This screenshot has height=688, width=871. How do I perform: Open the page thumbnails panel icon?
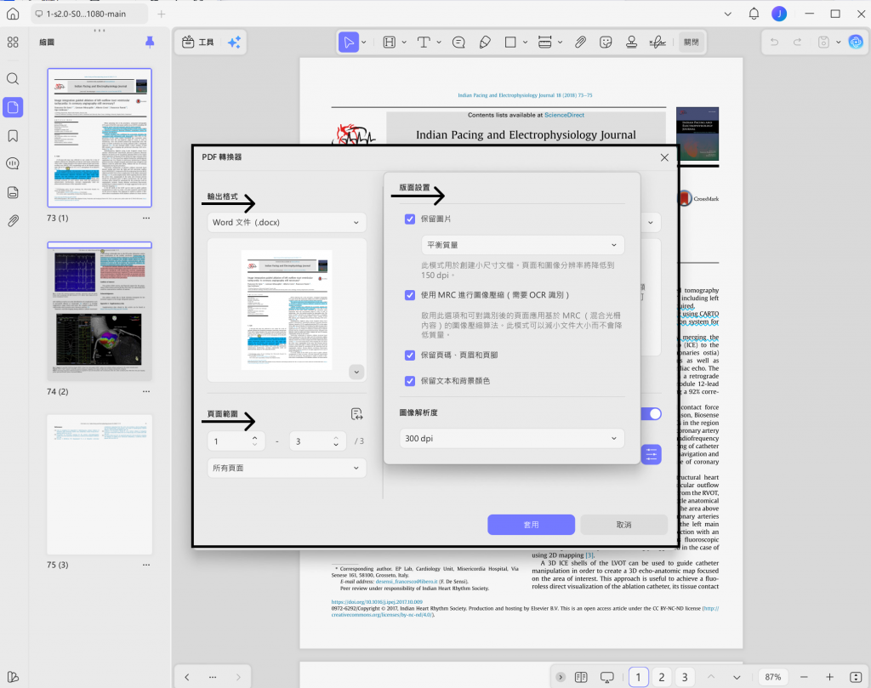13,107
